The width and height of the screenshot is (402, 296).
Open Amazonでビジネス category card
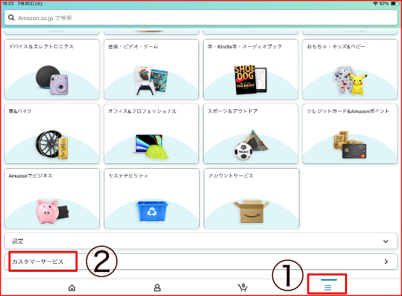52,198
